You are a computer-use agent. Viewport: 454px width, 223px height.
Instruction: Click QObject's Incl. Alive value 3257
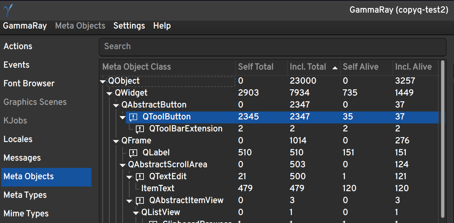click(x=405, y=81)
